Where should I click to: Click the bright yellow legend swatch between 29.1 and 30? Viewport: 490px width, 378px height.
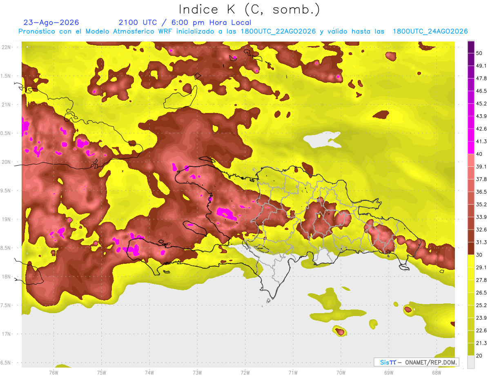point(471,261)
